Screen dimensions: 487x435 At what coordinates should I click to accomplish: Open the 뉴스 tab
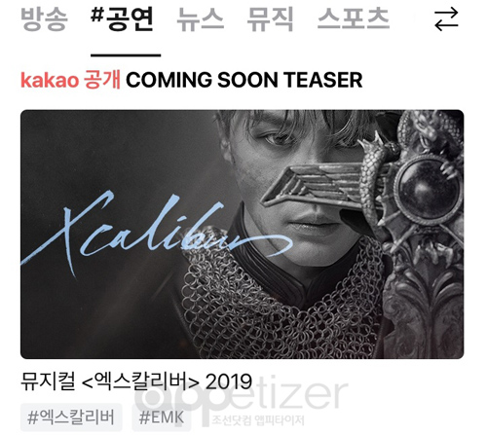201,19
